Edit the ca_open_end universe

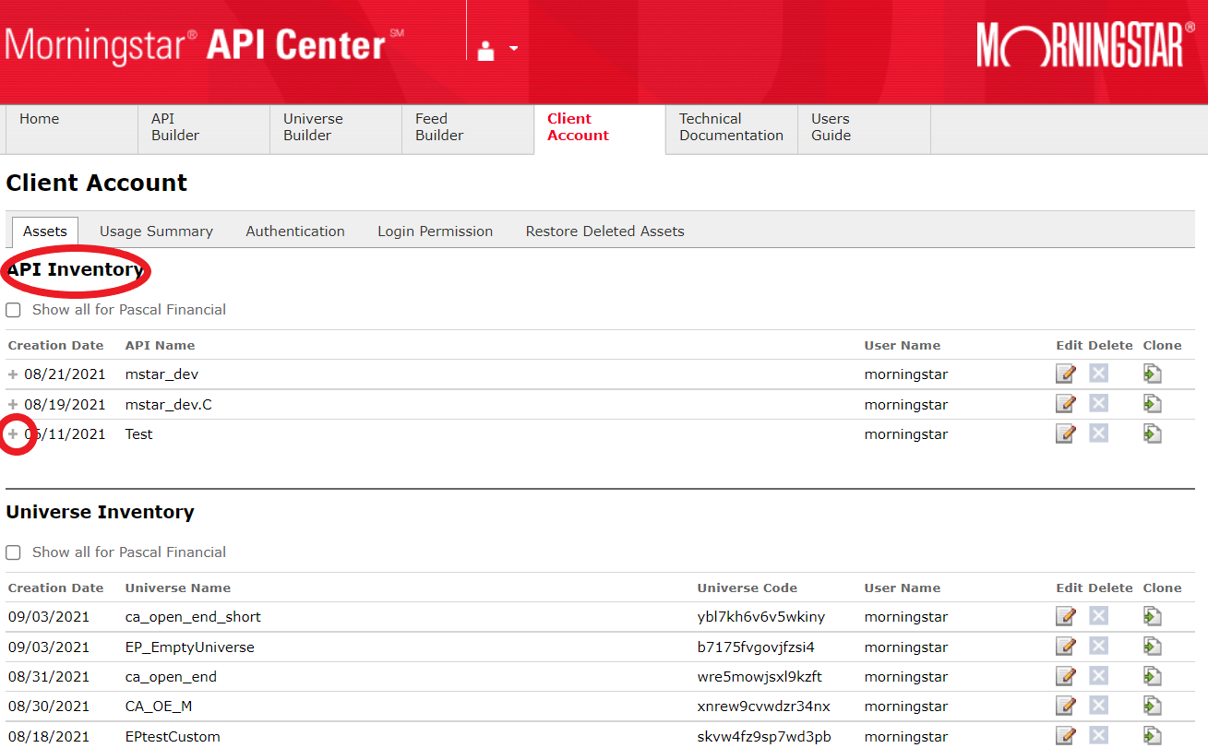[x=1066, y=676]
